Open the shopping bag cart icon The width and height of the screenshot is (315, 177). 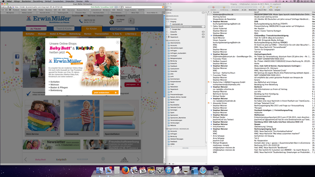[131, 20]
